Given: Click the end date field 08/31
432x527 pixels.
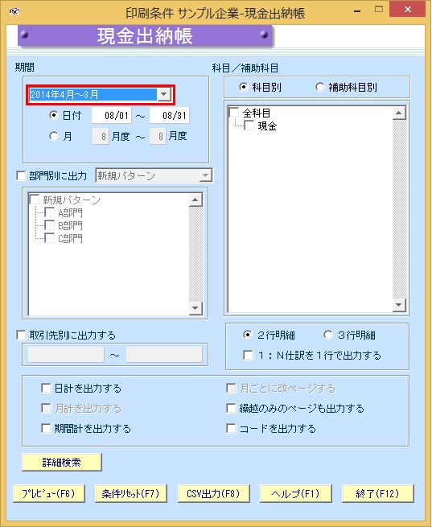Looking at the screenshot, I should pyautogui.click(x=169, y=116).
